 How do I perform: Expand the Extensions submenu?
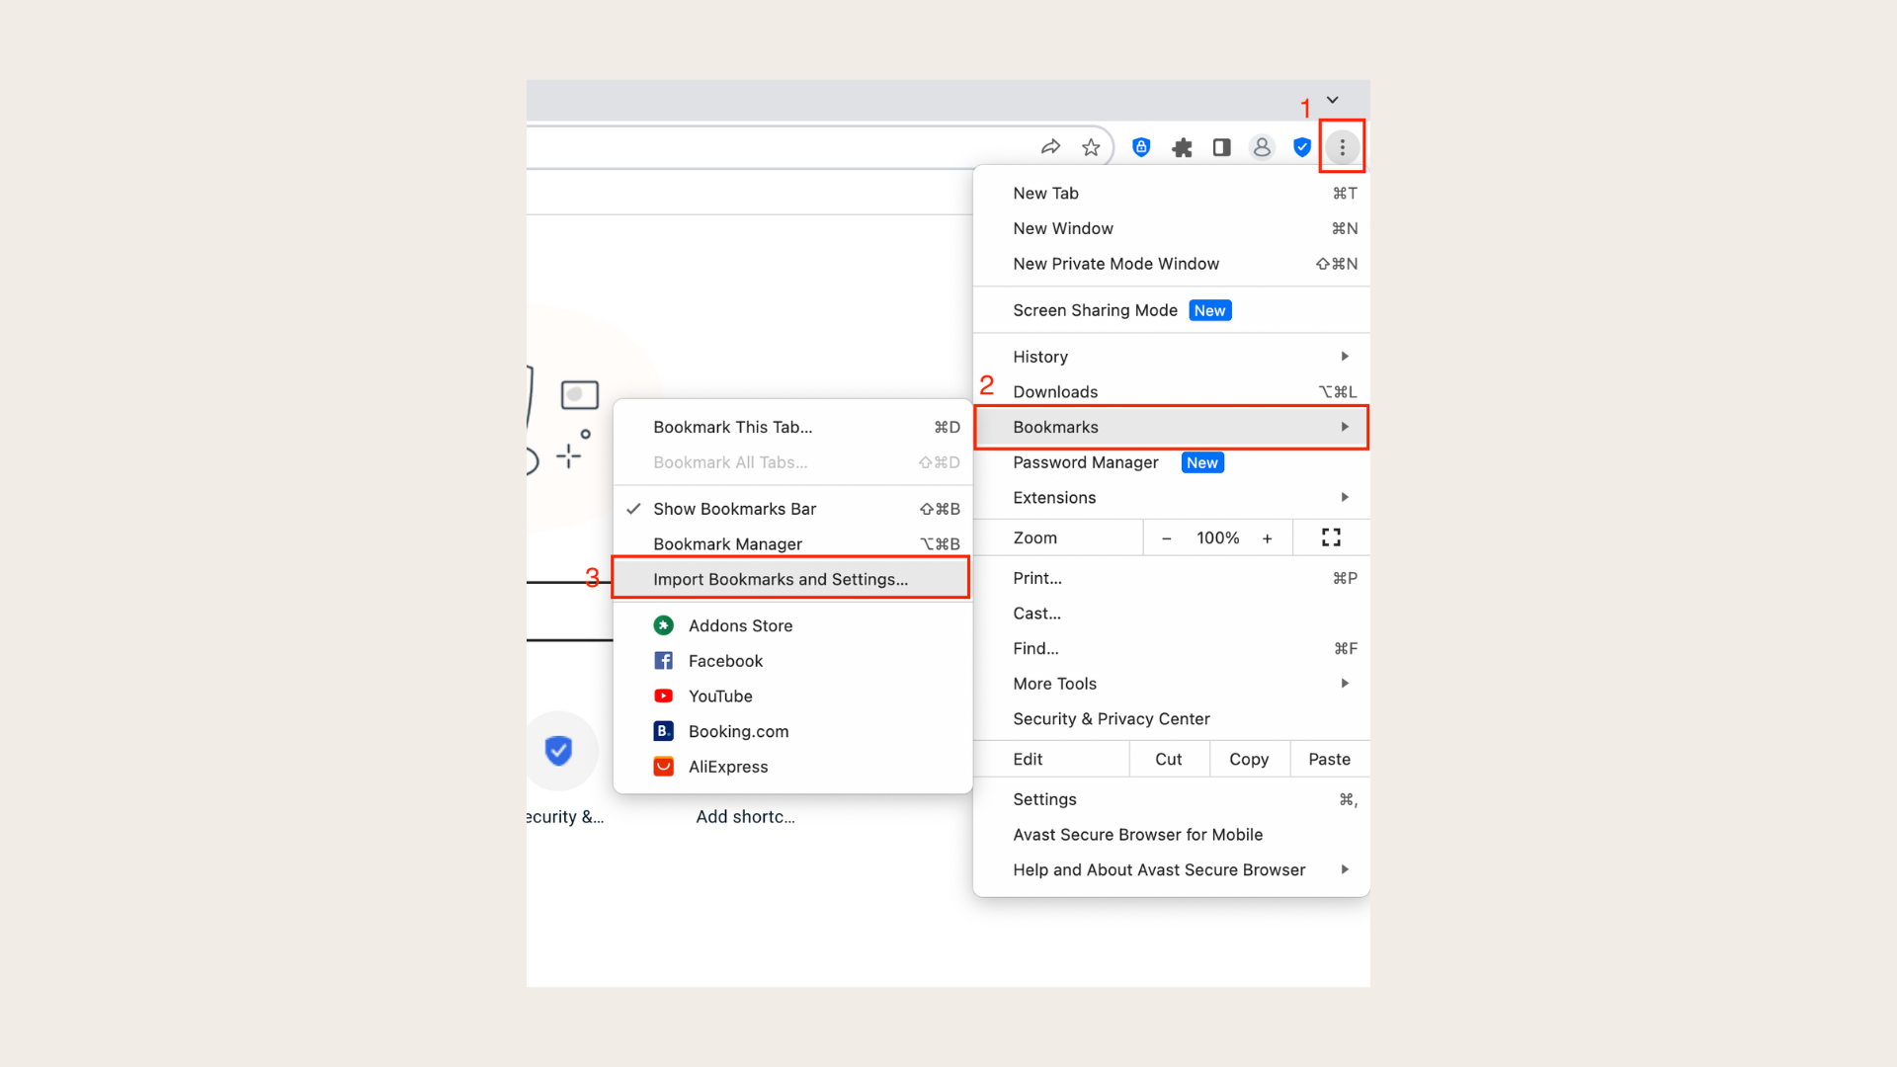coord(1172,498)
